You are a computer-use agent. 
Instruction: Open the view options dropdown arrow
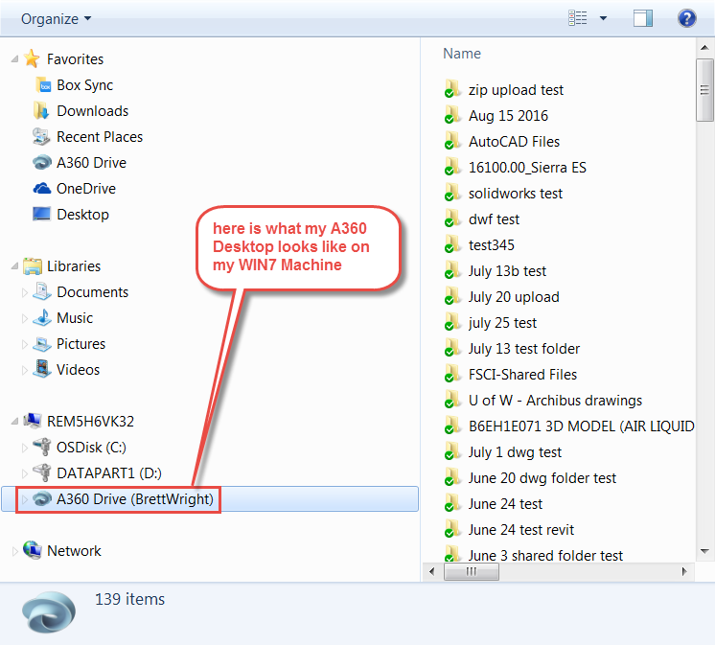603,18
